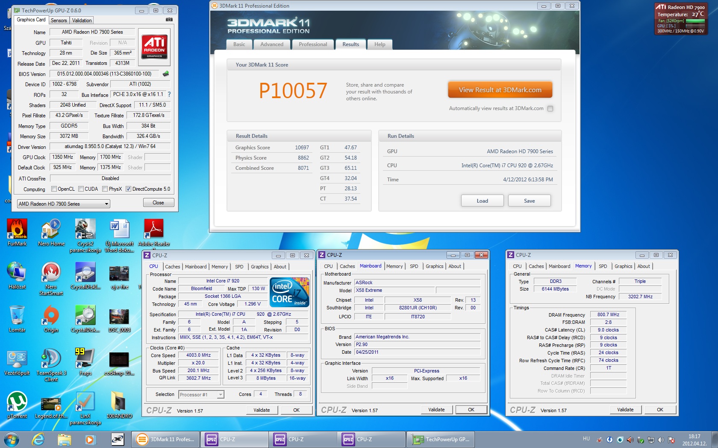Select the Nero StartSmart desktop icon

pyautogui.click(x=51, y=279)
